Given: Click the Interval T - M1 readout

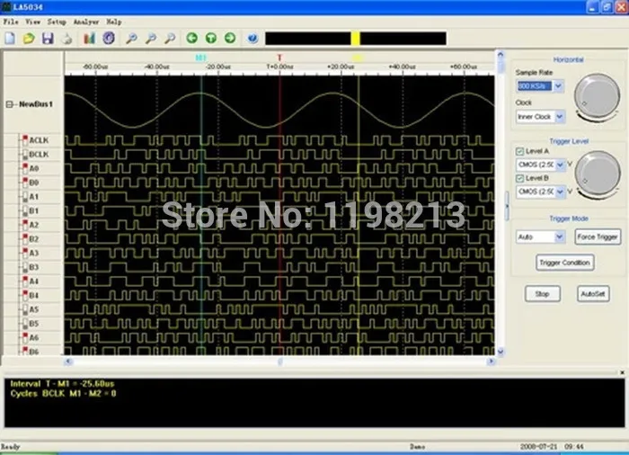Looking at the screenshot, I should click(62, 384).
